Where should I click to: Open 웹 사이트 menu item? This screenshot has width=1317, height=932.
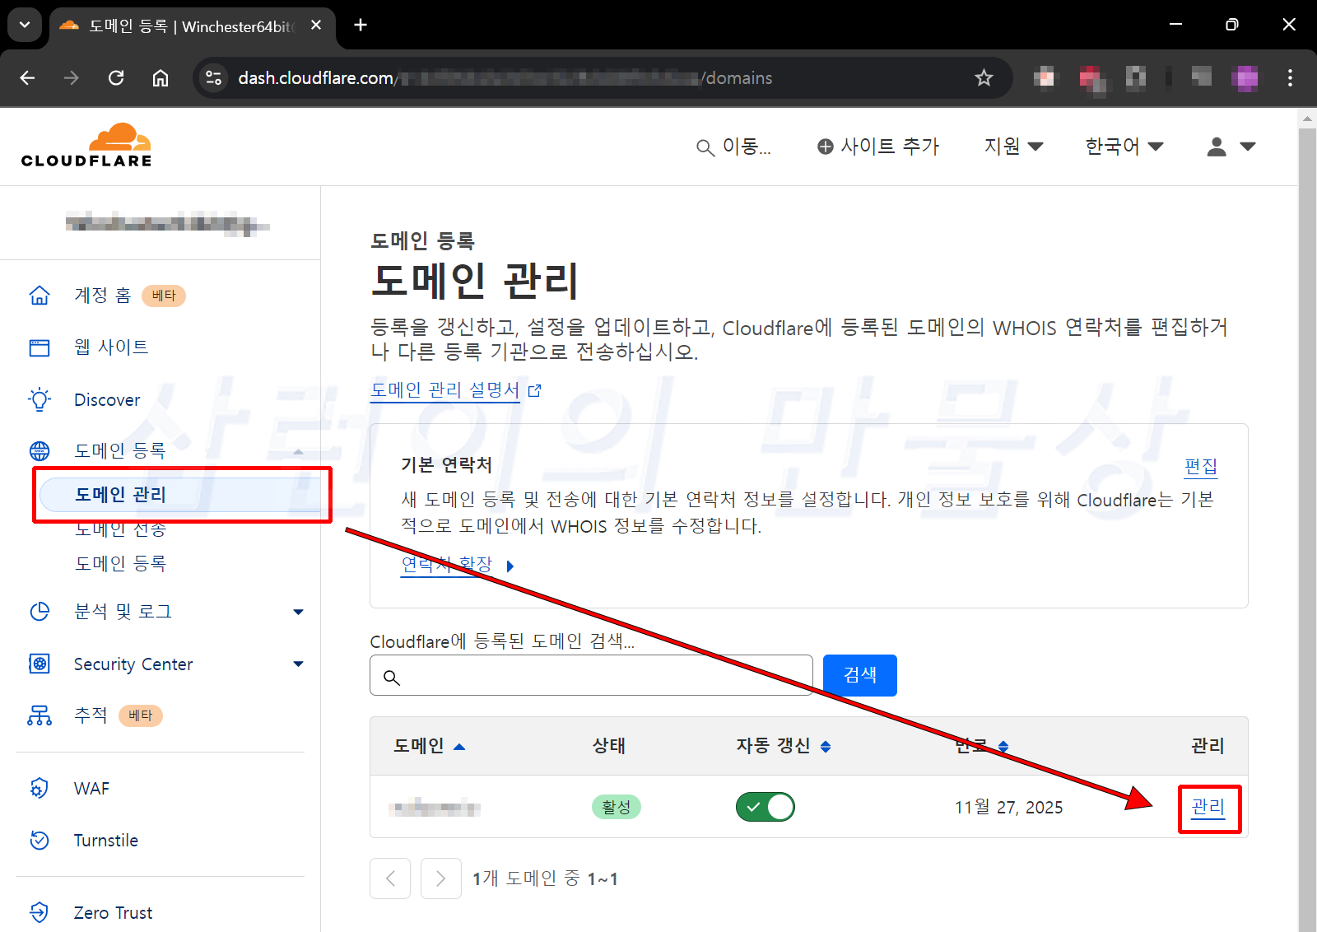coord(111,347)
